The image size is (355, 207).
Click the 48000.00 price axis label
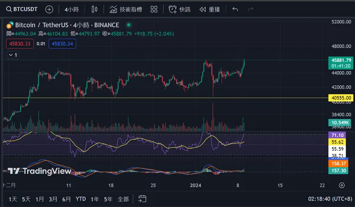pyautogui.click(x=341, y=46)
